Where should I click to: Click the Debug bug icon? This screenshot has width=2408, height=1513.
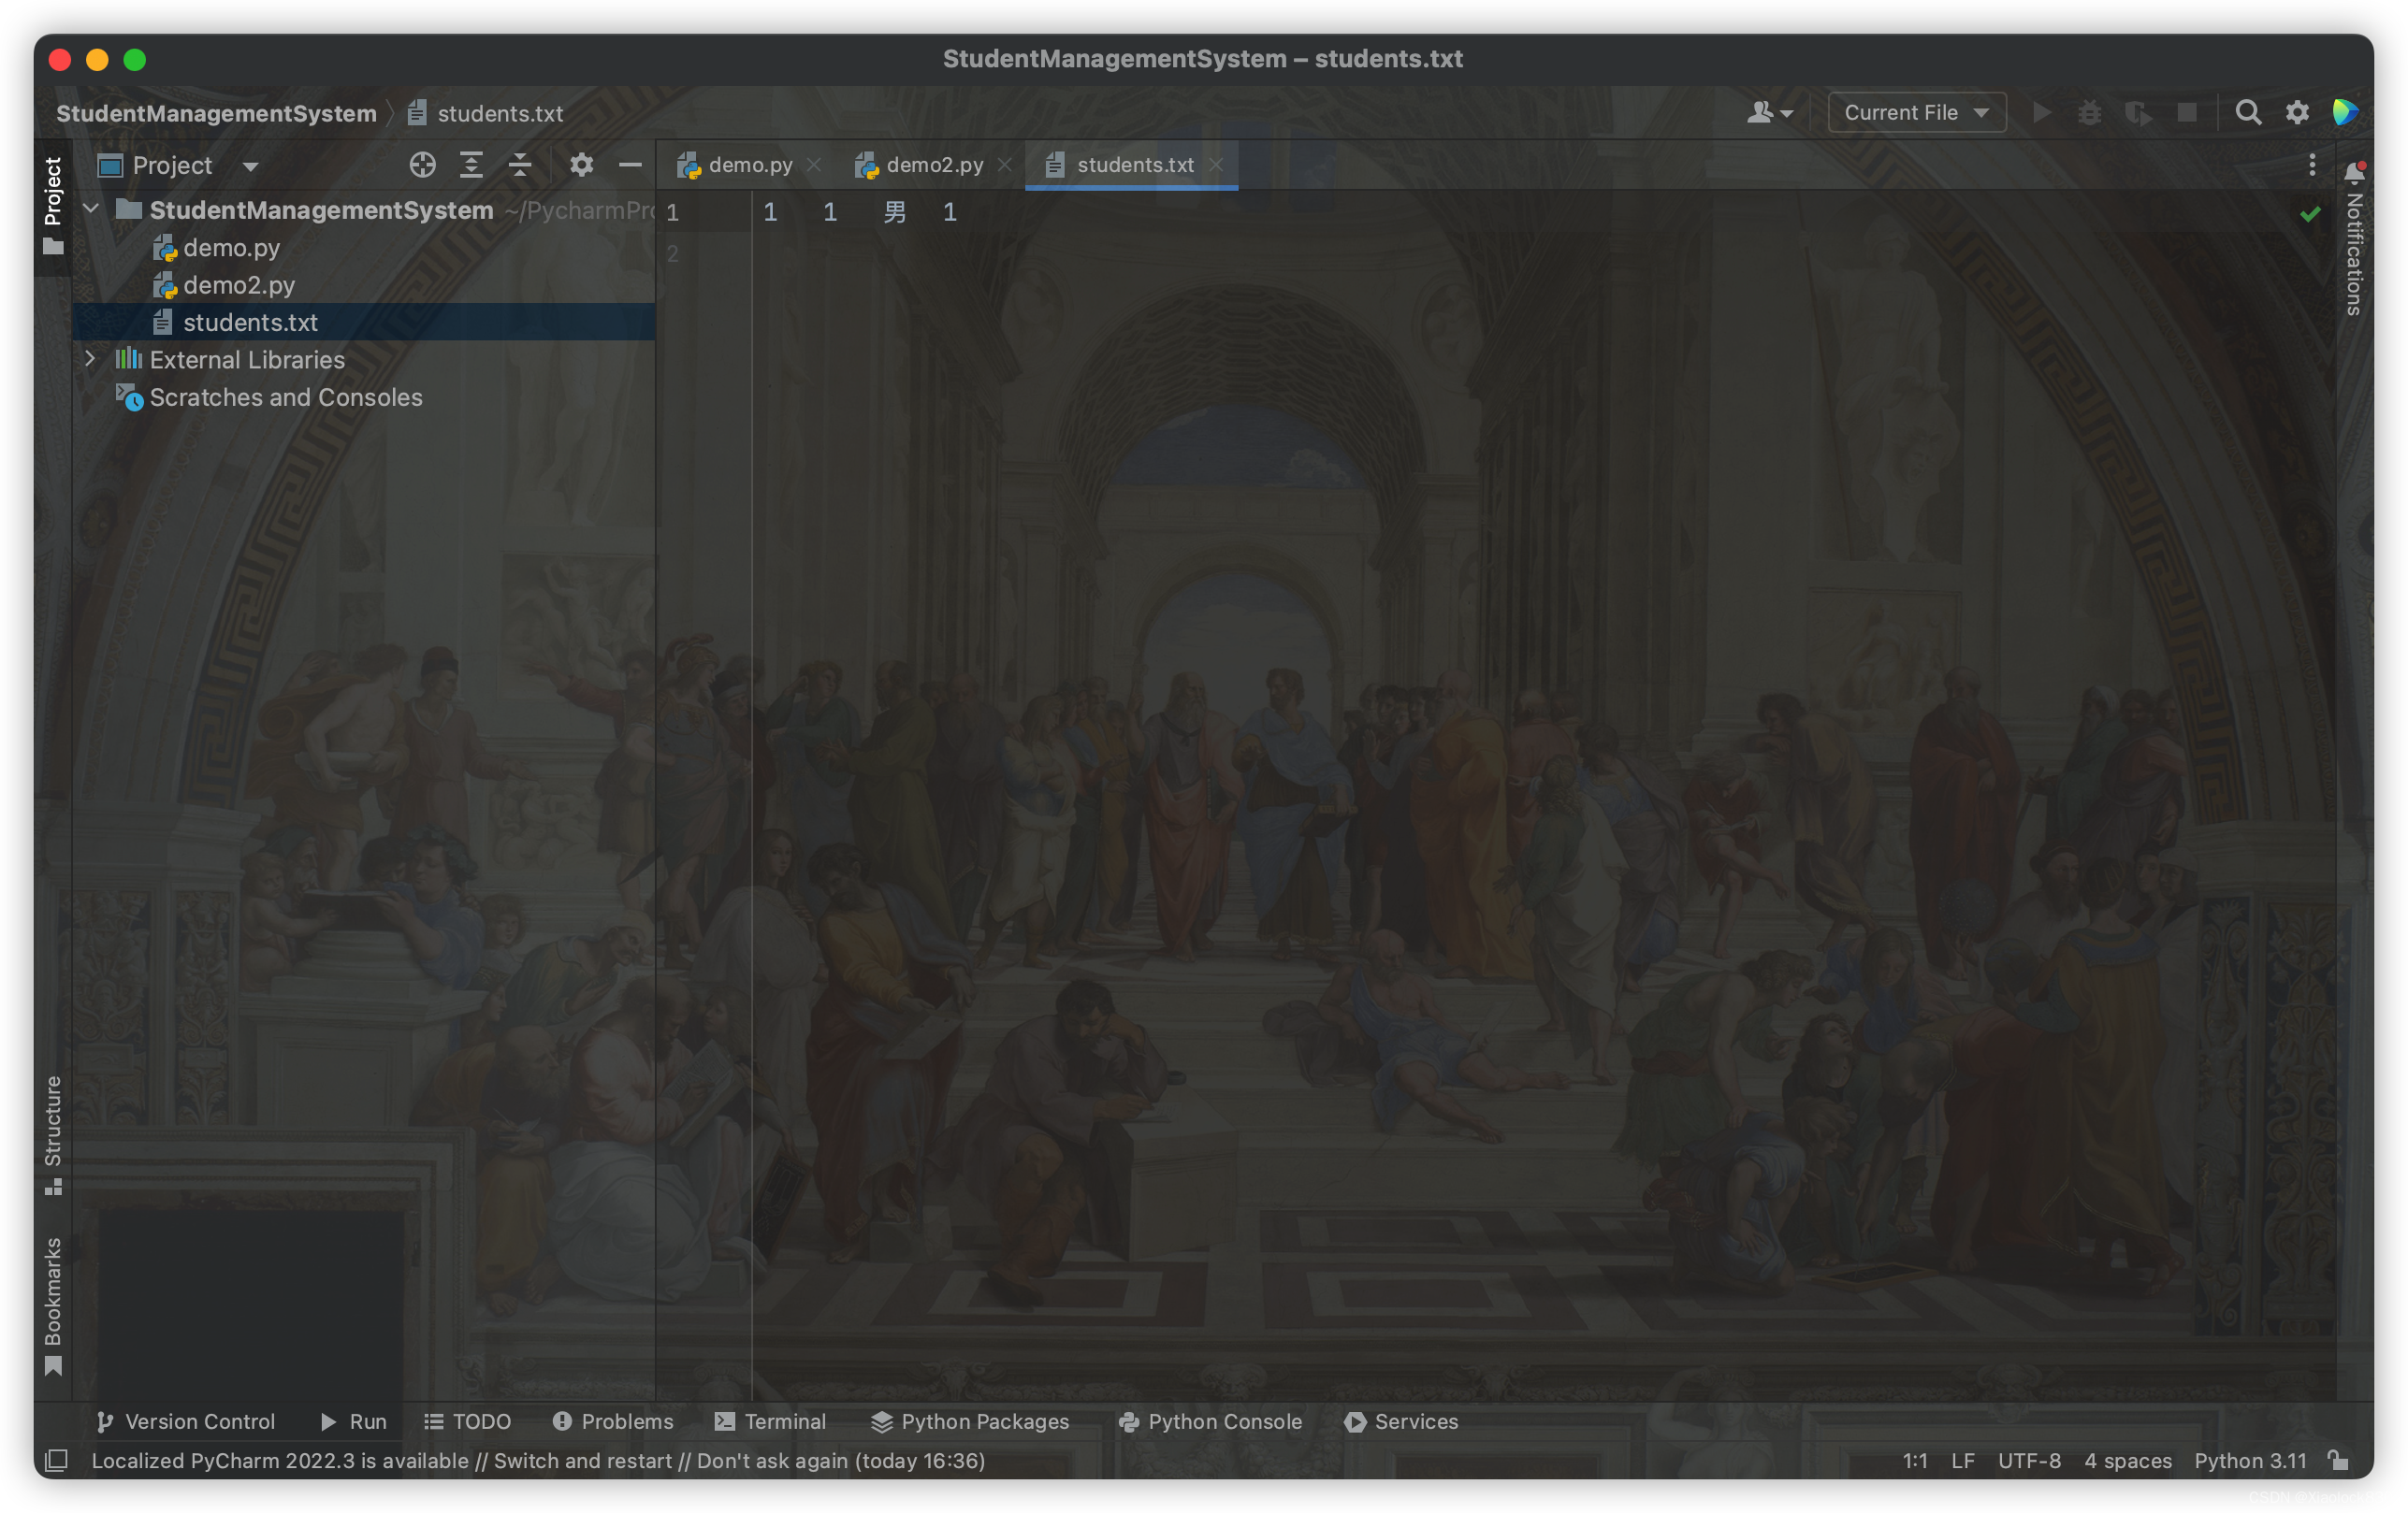point(2089,112)
